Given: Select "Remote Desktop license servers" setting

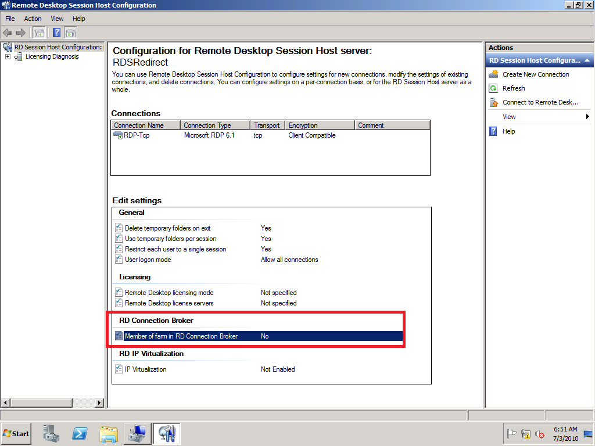Looking at the screenshot, I should 169,303.
